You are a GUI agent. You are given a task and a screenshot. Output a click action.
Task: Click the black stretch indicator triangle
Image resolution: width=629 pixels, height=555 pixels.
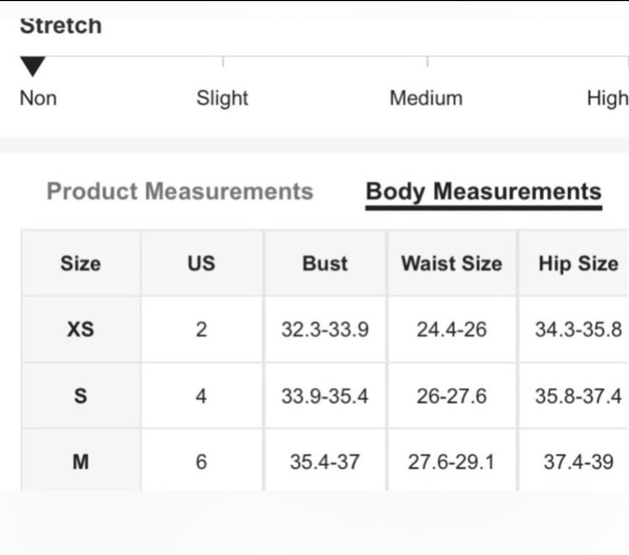32,66
